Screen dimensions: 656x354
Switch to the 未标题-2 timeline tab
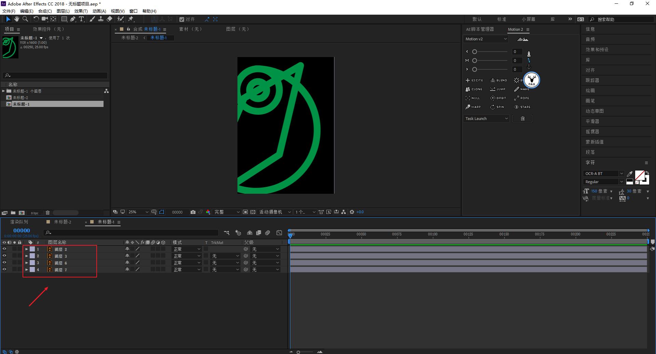coord(63,222)
